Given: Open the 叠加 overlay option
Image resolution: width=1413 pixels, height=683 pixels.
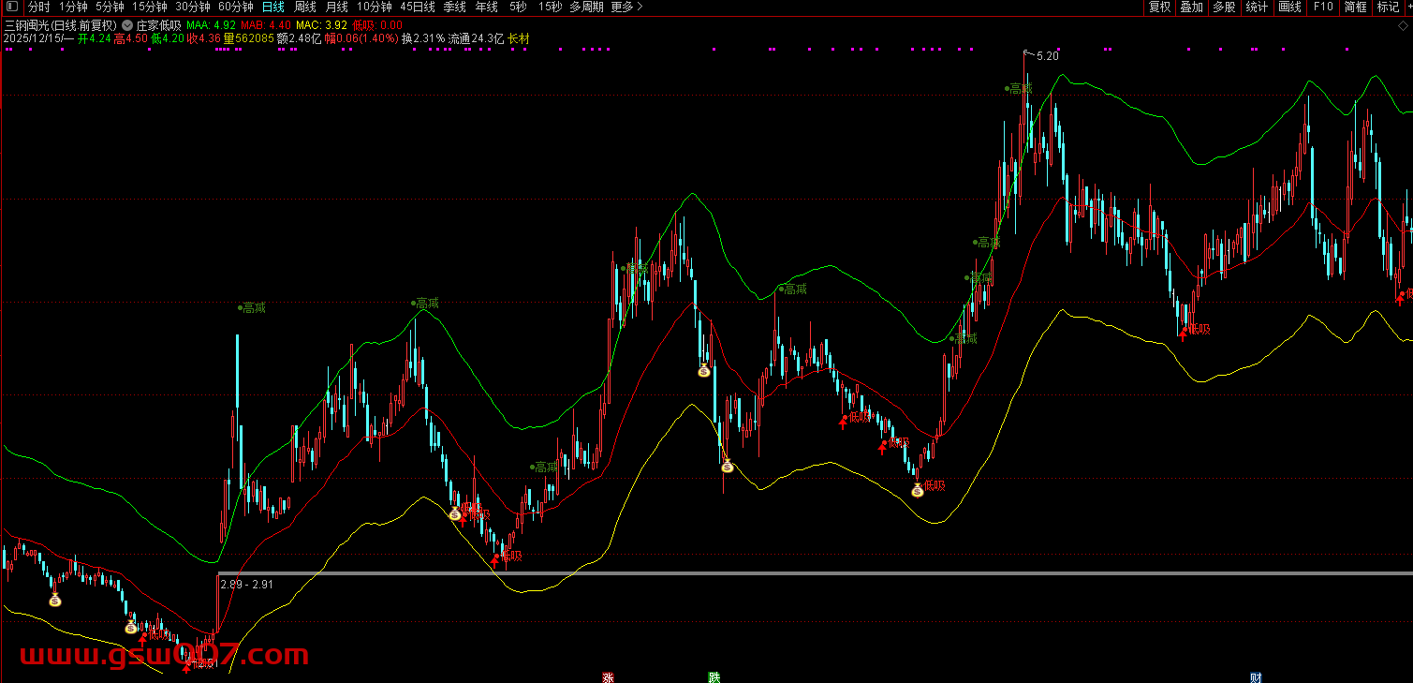Looking at the screenshot, I should click(x=1191, y=7).
